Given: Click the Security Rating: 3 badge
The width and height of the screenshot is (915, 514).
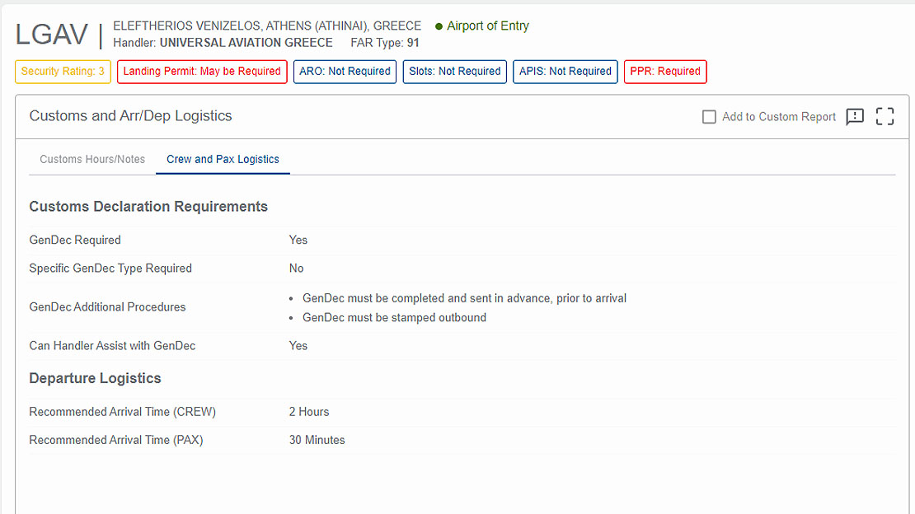Looking at the screenshot, I should pyautogui.click(x=63, y=72).
